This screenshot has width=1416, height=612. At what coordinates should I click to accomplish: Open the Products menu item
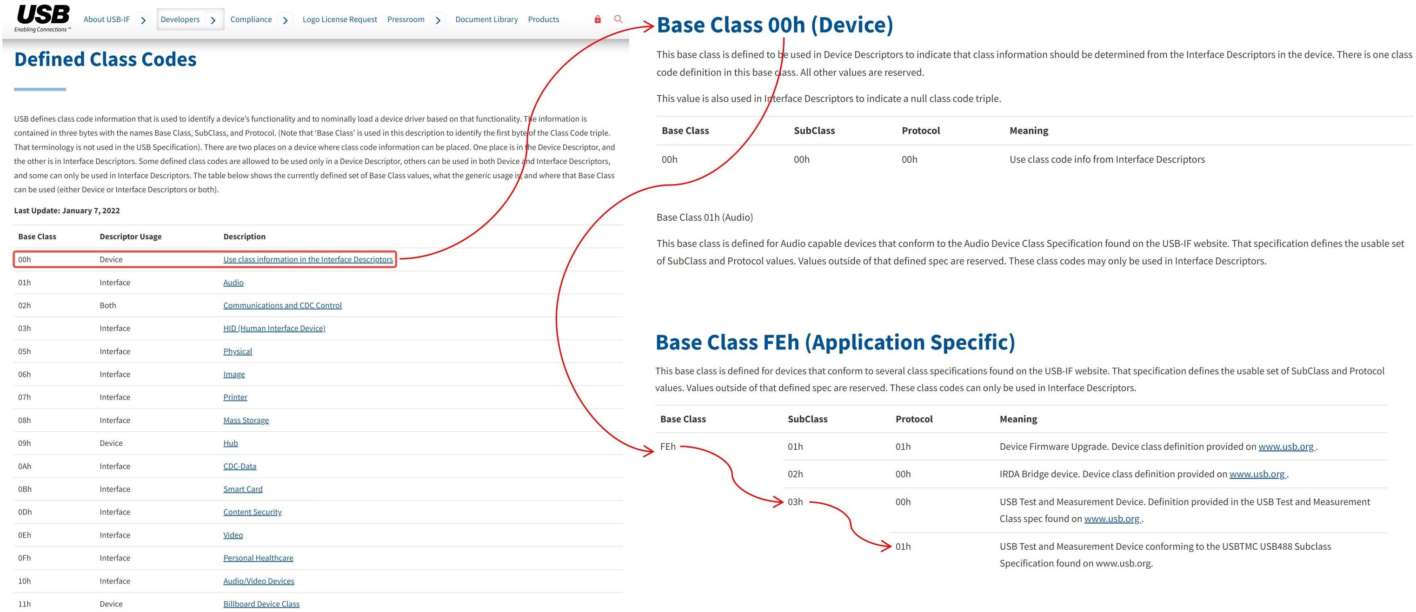[543, 19]
